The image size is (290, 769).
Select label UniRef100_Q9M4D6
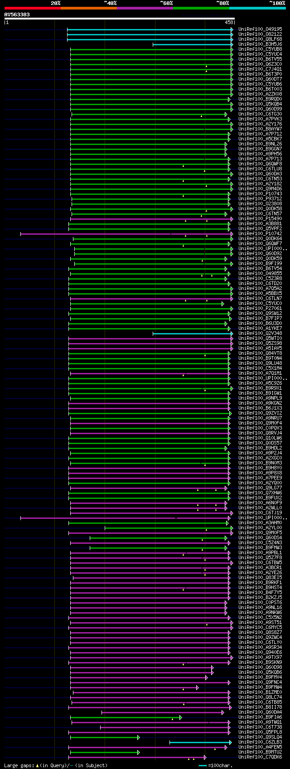tap(260, 189)
